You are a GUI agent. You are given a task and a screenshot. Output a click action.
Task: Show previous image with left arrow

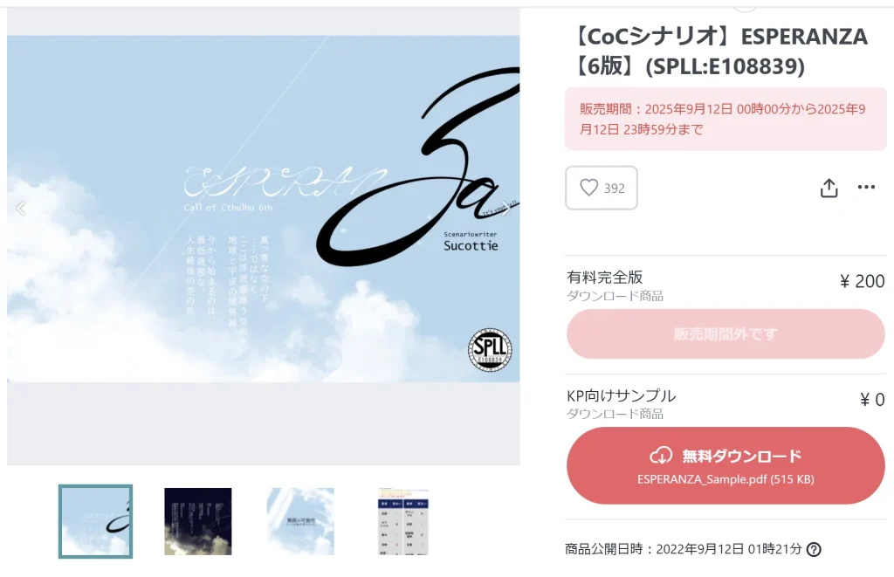21,208
